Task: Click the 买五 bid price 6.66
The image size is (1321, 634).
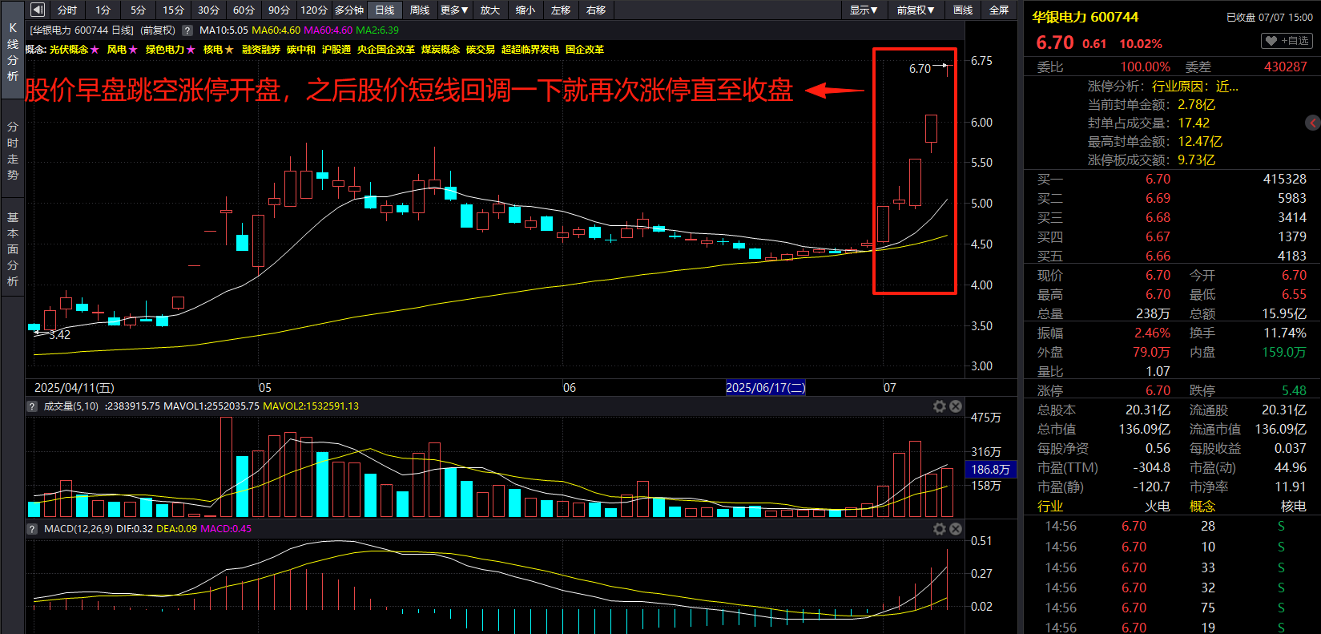Action: (1158, 256)
